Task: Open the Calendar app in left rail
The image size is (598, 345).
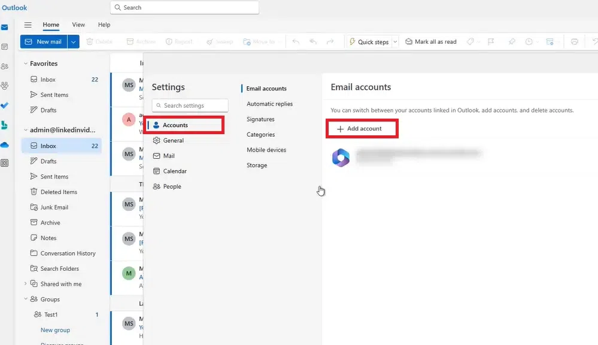Action: (5, 47)
